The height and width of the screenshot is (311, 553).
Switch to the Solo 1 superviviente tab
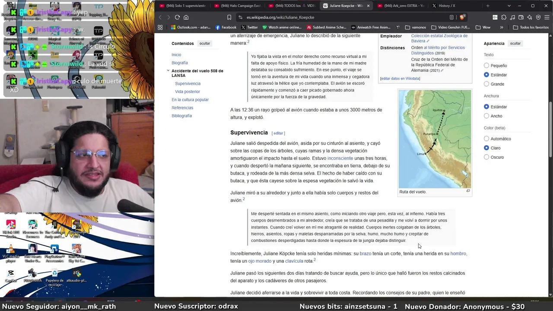[182, 6]
